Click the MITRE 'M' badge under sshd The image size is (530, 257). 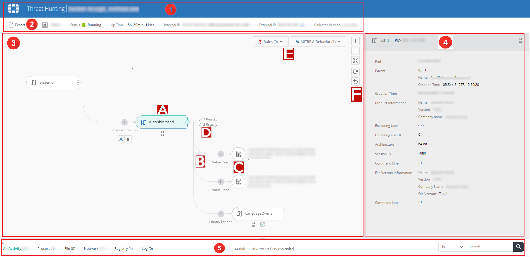click(x=121, y=140)
